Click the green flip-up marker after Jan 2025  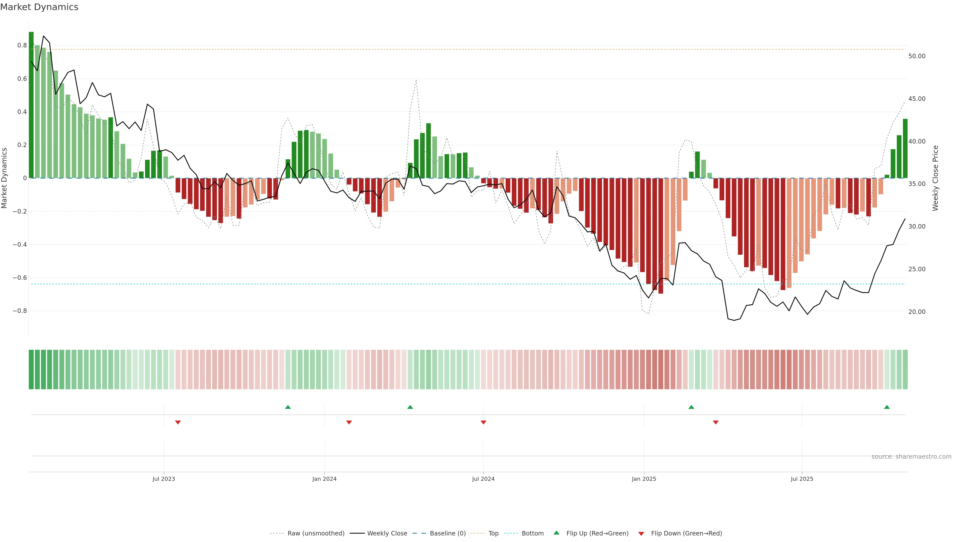tap(691, 407)
